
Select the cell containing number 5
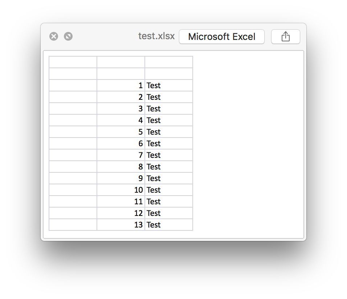pos(121,132)
